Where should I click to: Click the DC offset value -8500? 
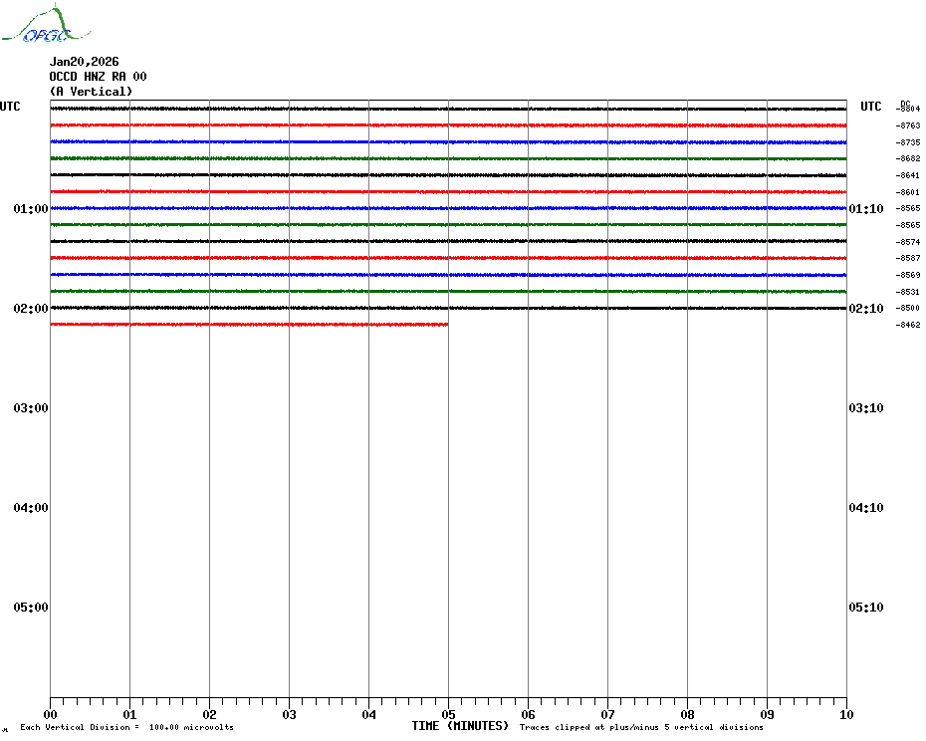tap(908, 308)
